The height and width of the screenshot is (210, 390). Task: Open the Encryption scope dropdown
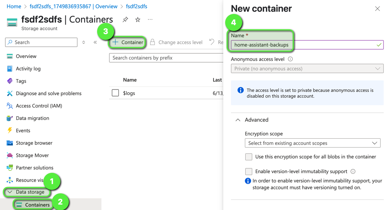point(312,143)
